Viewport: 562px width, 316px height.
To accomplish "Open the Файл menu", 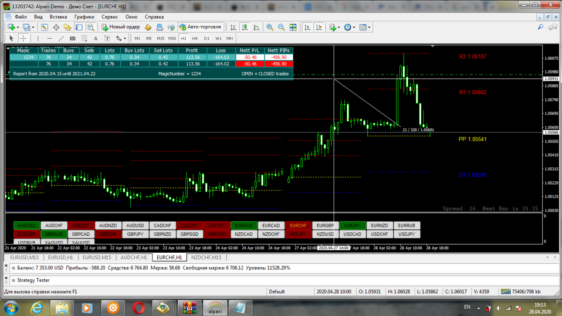I will [21, 17].
